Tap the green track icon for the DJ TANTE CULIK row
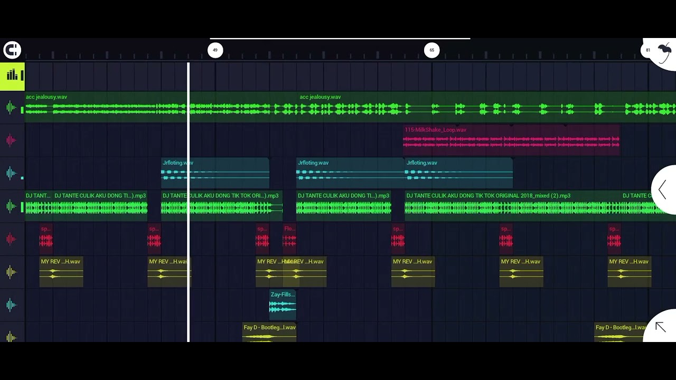The height and width of the screenshot is (380, 676). 12,206
